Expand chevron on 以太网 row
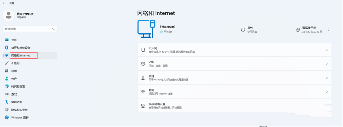Image resolution: width=343 pixels, height=127 pixels. tap(327, 50)
